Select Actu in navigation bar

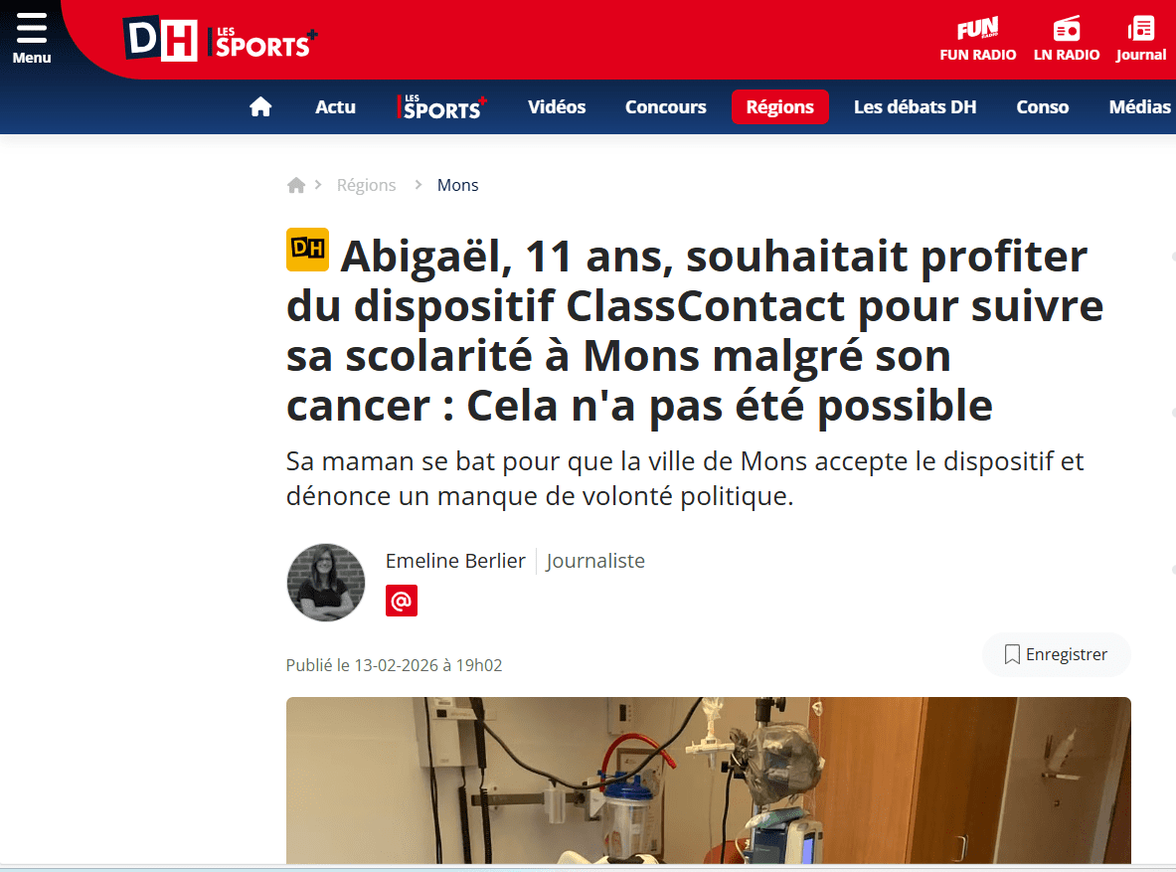[335, 107]
